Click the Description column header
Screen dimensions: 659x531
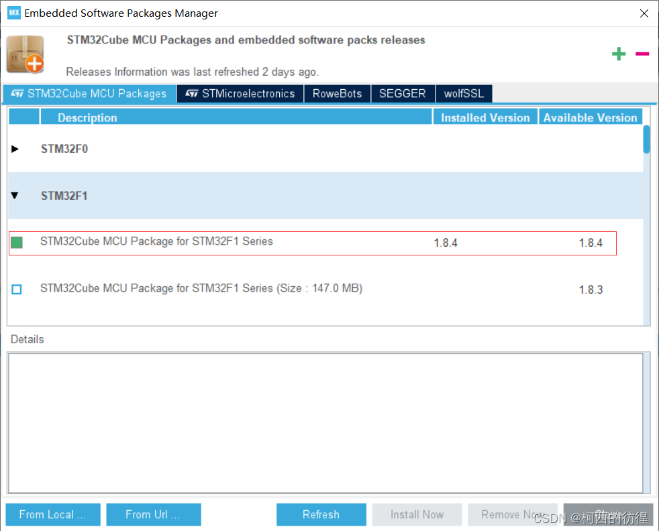tap(236, 117)
